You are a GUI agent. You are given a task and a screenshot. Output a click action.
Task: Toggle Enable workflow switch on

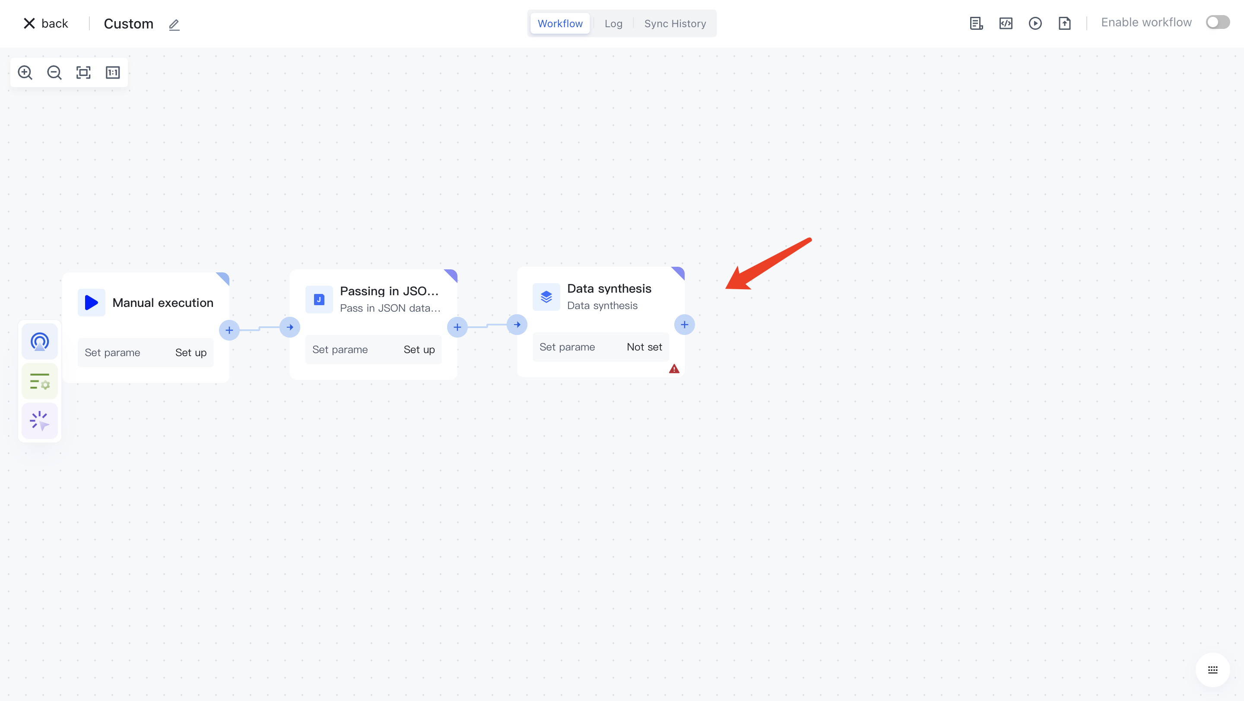(x=1218, y=23)
